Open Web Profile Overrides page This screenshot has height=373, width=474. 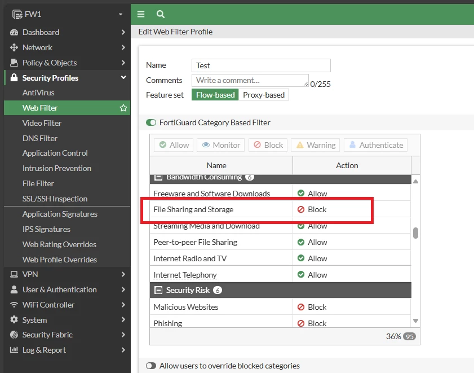60,259
